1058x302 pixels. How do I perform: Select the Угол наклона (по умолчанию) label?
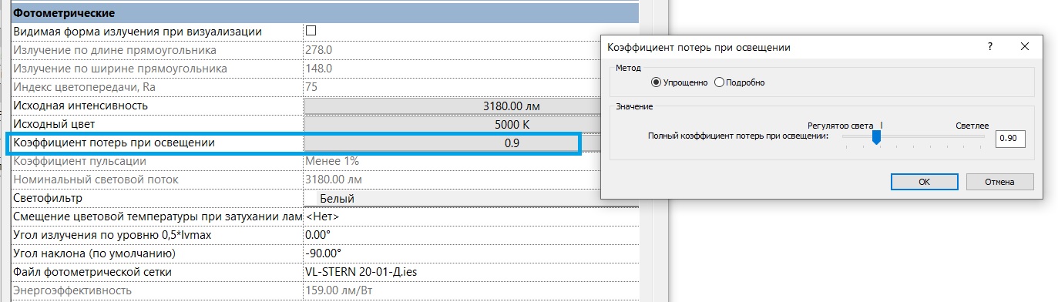[x=96, y=253]
